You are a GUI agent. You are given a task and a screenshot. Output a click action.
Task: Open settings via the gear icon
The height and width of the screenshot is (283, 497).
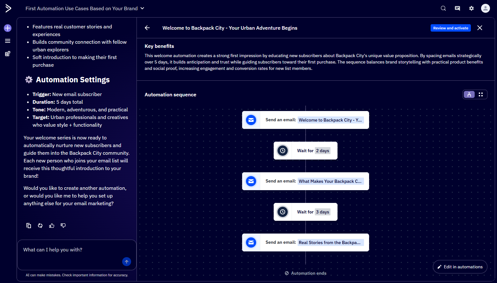pos(471,8)
